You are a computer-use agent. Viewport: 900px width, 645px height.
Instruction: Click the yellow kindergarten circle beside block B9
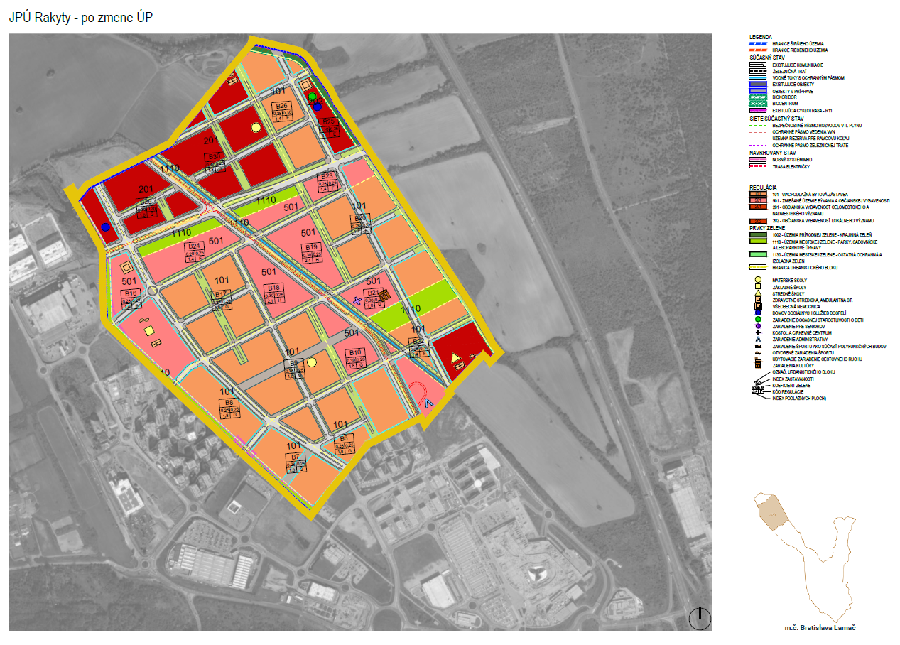point(311,362)
